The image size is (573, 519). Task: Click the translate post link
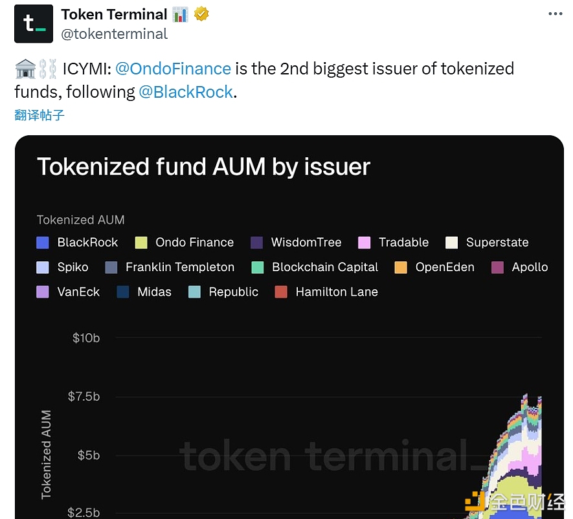(39, 115)
